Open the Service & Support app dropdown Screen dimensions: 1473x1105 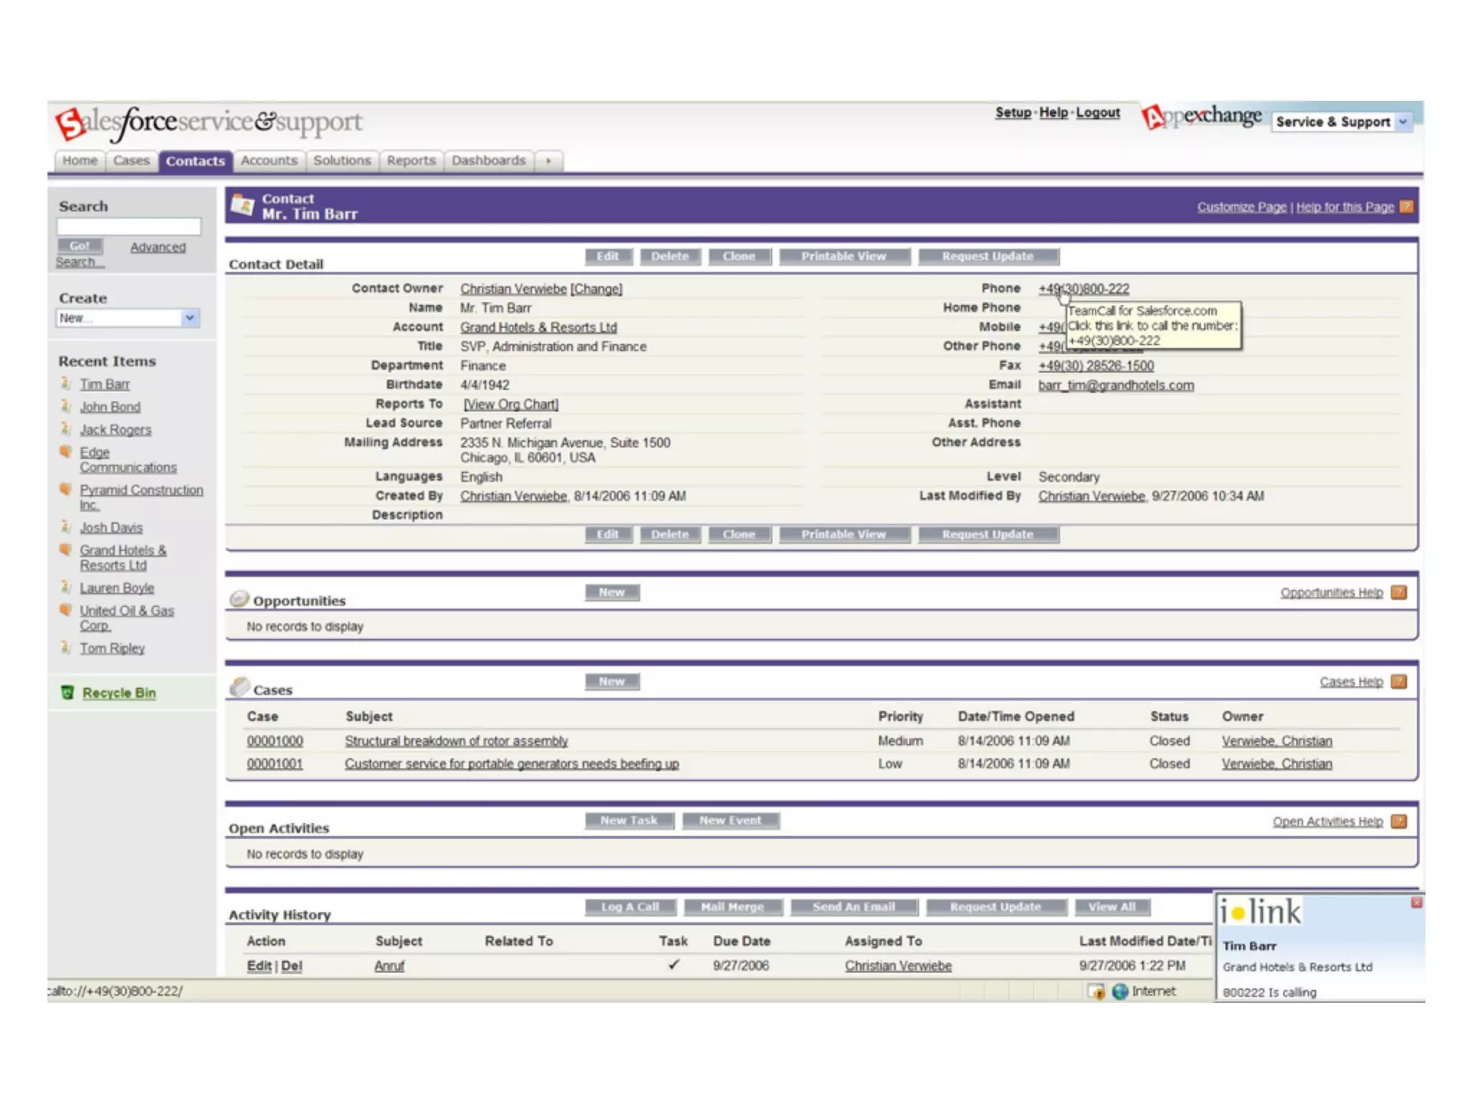tap(1403, 122)
